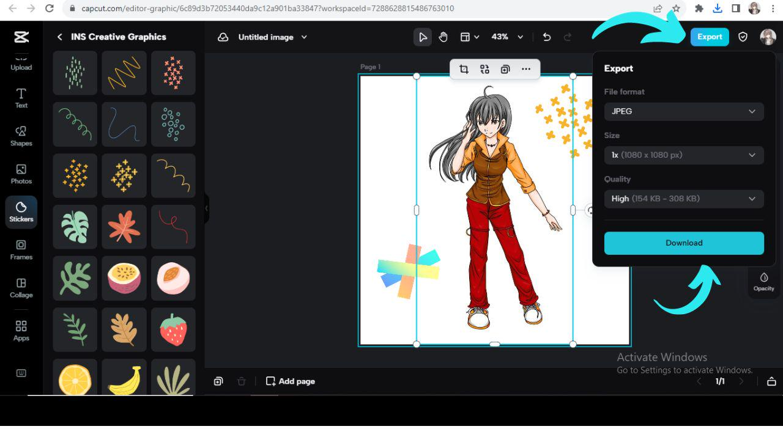Click the Export button
The height and width of the screenshot is (440, 783).
tap(710, 37)
